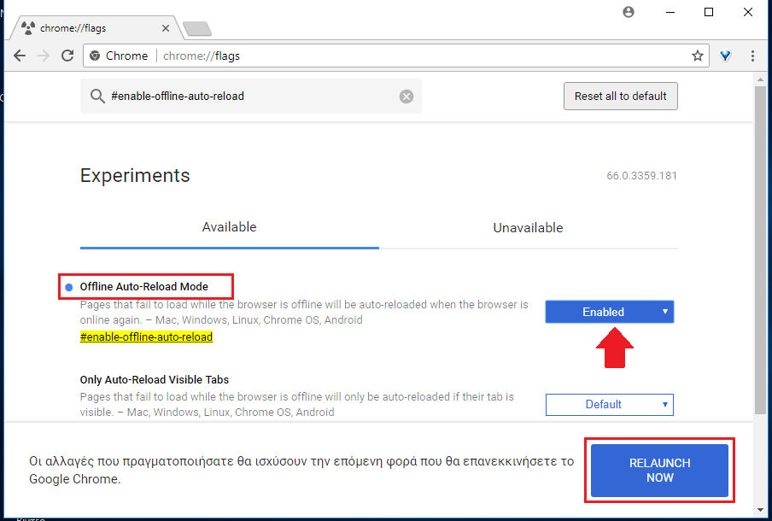Clear the flags search with the X icon
Image resolution: width=772 pixels, height=521 pixels.
pos(406,96)
